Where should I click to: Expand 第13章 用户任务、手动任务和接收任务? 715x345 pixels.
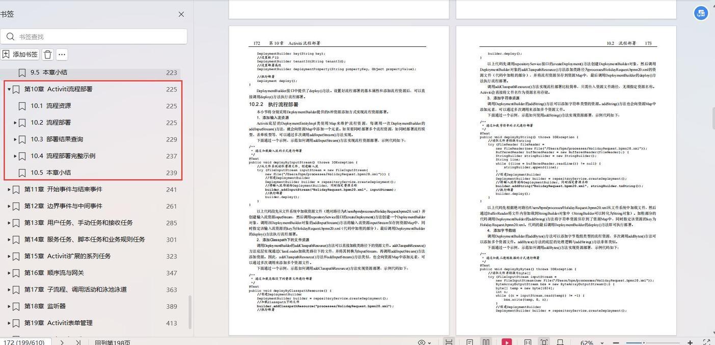click(x=9, y=223)
